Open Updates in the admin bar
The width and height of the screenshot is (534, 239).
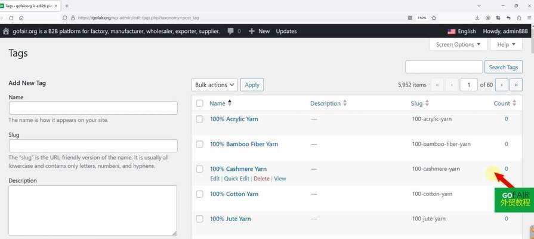click(286, 31)
